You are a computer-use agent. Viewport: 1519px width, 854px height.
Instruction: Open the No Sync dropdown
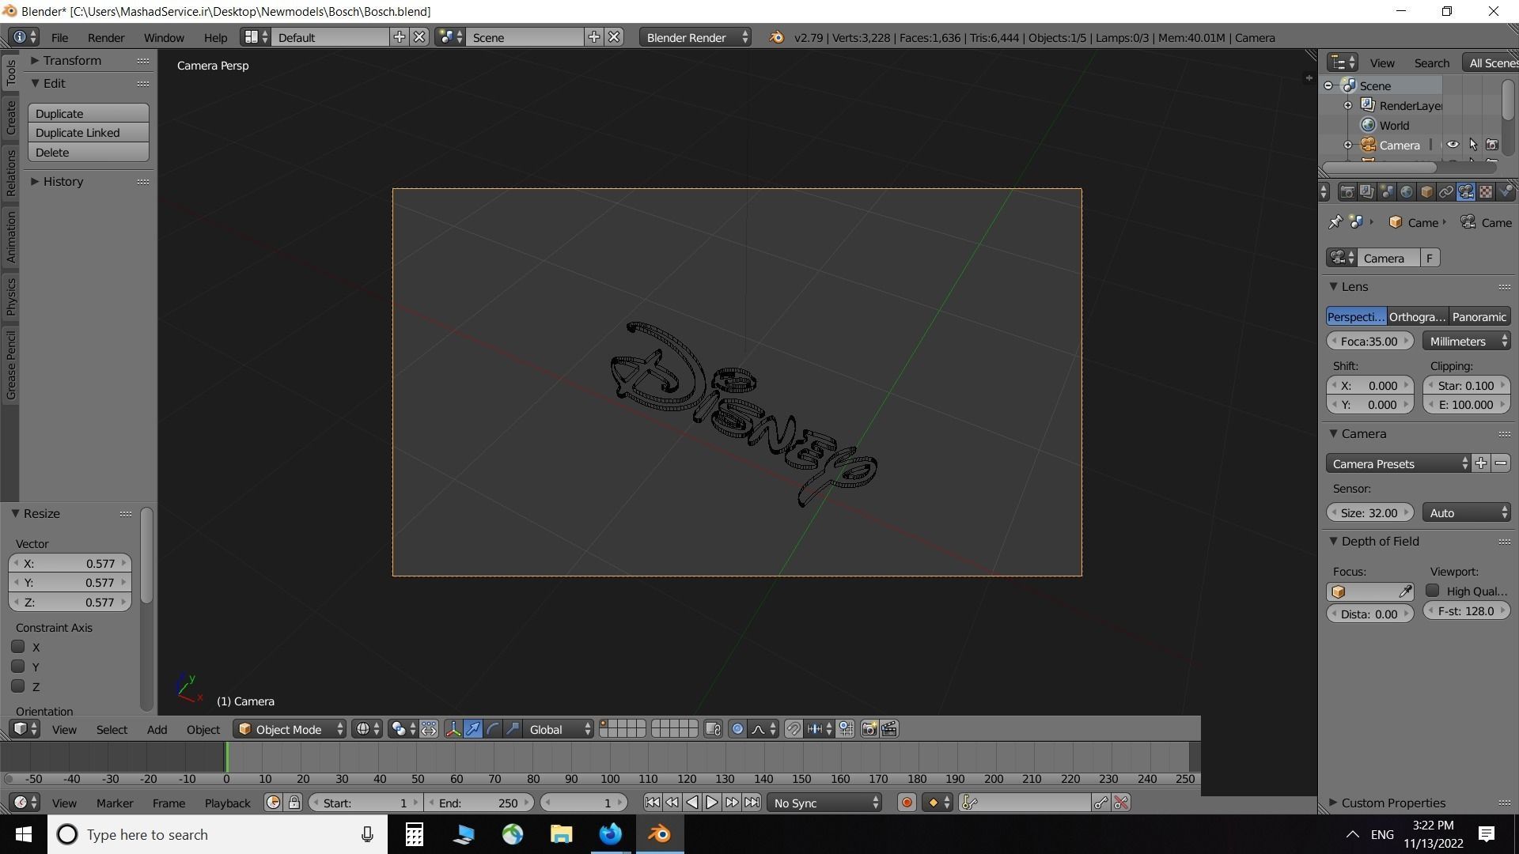click(x=825, y=803)
